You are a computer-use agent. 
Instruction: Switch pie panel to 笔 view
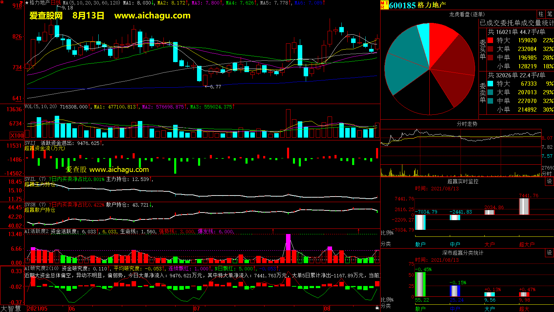pyautogui.click(x=550, y=14)
